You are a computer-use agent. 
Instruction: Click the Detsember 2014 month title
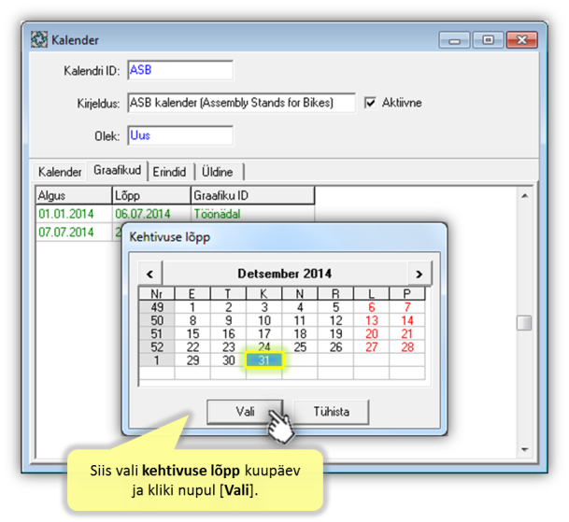(x=284, y=274)
